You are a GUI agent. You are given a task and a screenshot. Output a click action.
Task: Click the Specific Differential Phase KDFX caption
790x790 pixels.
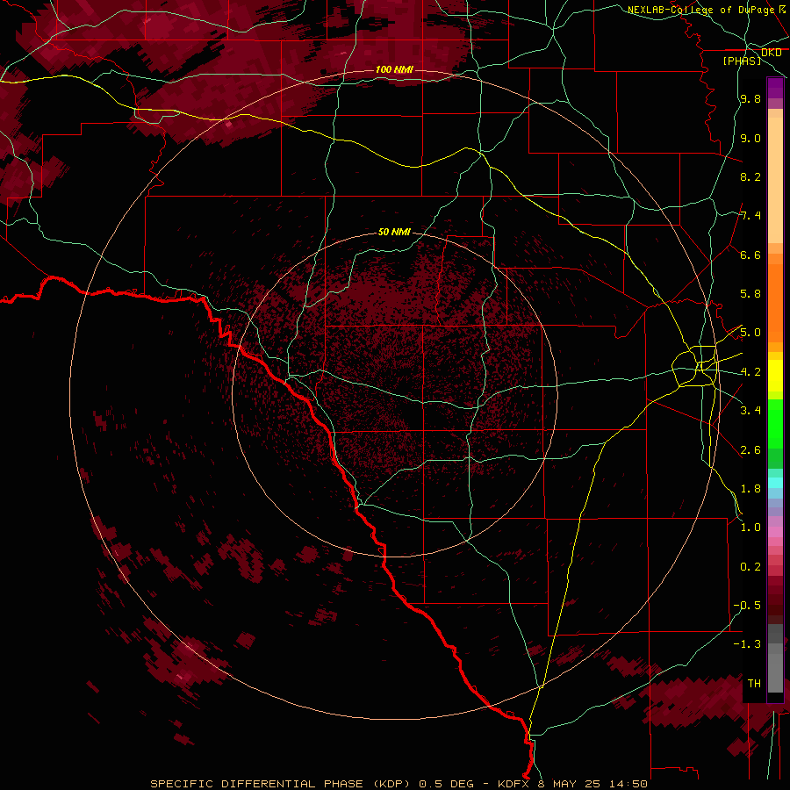click(399, 784)
